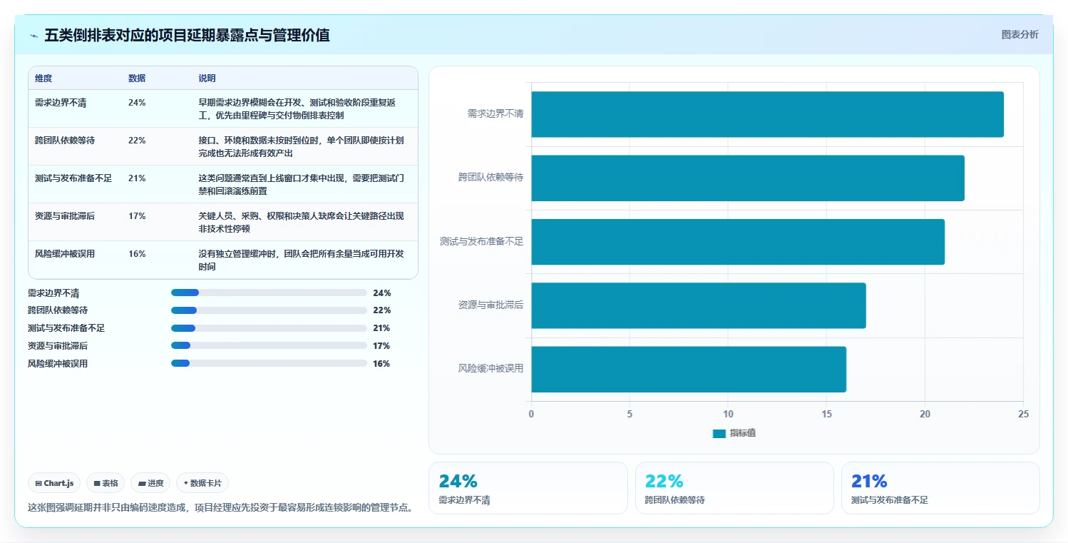The image size is (1068, 543).
Task: Select the 跨团队依赖等待 bar in the chart
Action: pyautogui.click(x=748, y=178)
